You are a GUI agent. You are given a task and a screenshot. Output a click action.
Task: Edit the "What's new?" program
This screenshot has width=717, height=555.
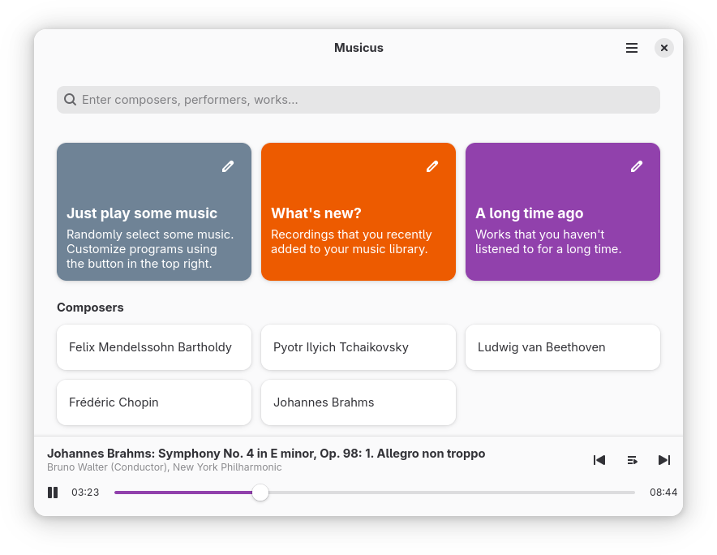coord(432,166)
